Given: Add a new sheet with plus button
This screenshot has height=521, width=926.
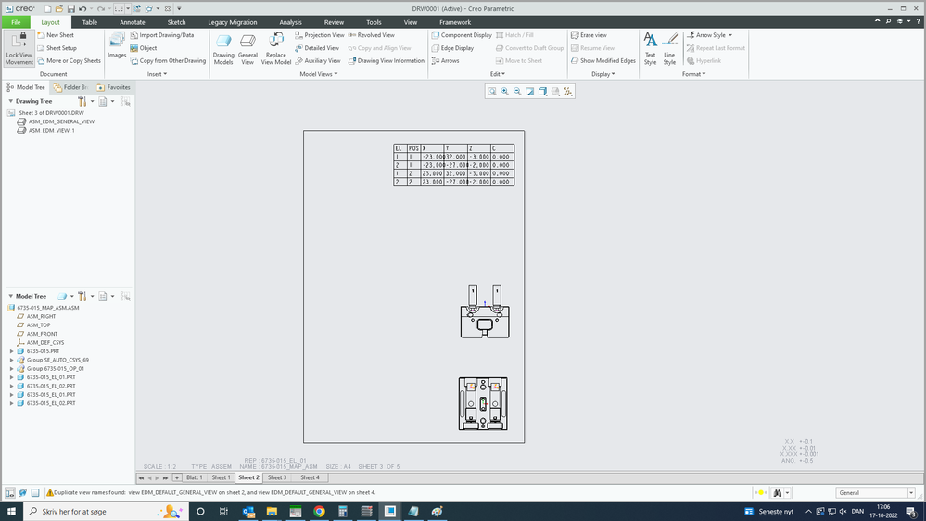Looking at the screenshot, I should 177,477.
